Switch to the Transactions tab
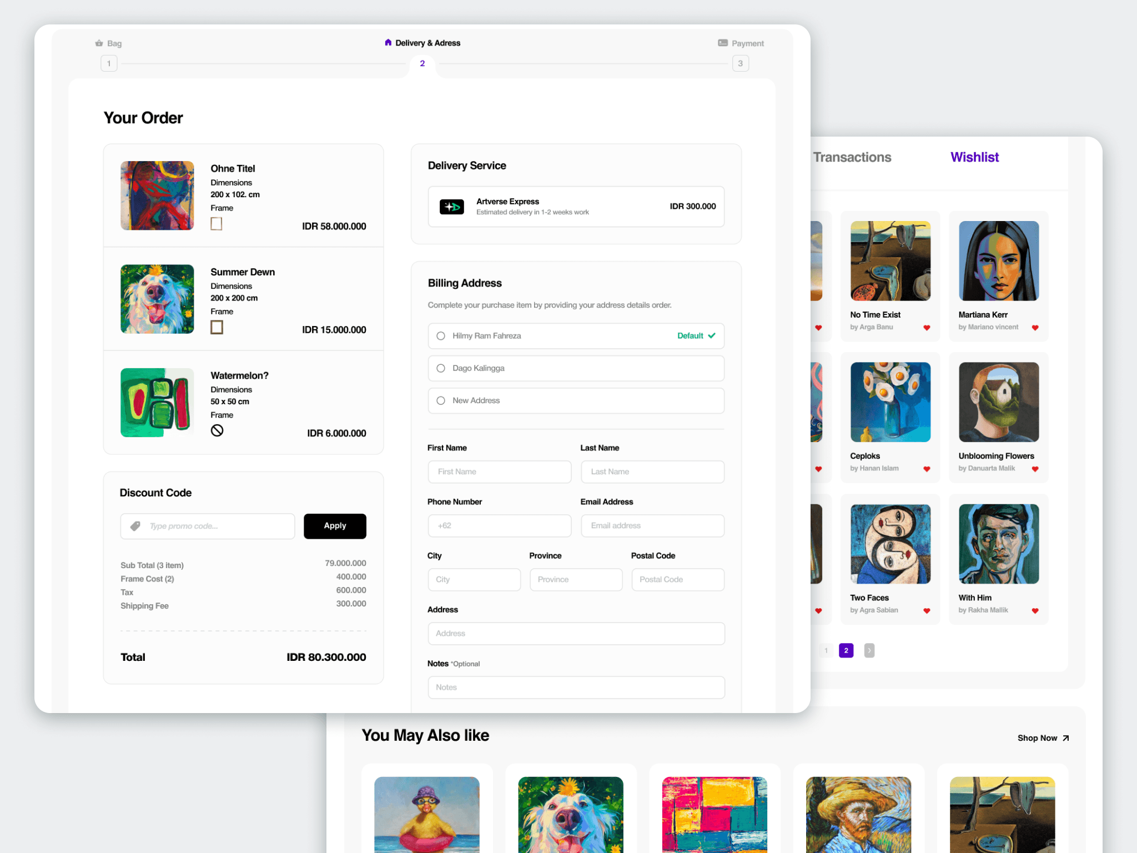The width and height of the screenshot is (1137, 853). pos(852,157)
